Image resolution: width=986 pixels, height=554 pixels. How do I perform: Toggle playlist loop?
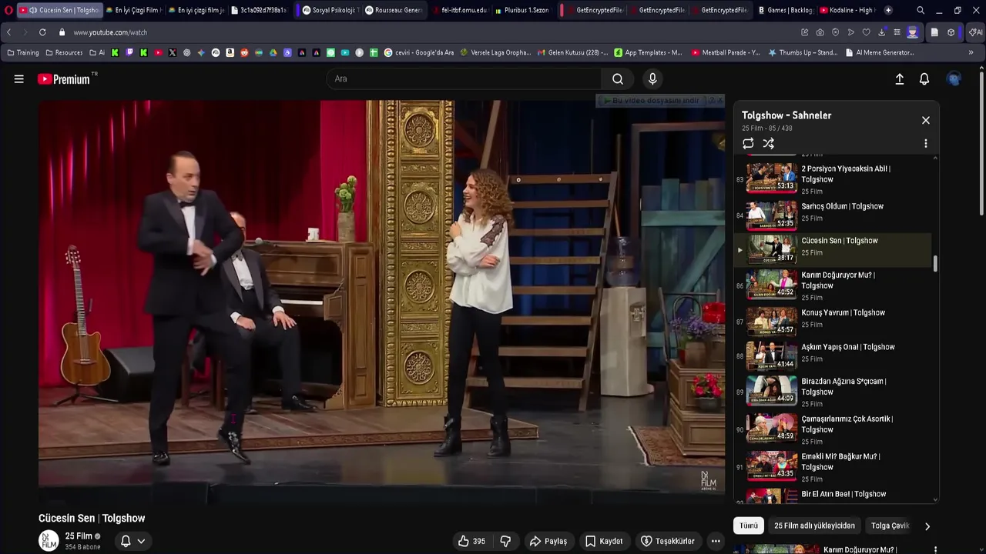[748, 143]
